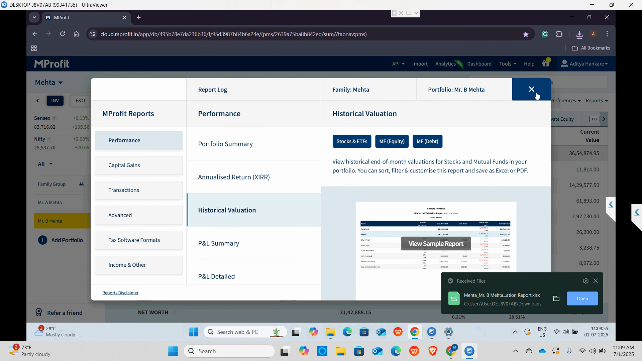Image resolution: width=642 pixels, height=361 pixels.
Task: Choose the Annualised Return (XIRR) report
Action: coord(253,177)
